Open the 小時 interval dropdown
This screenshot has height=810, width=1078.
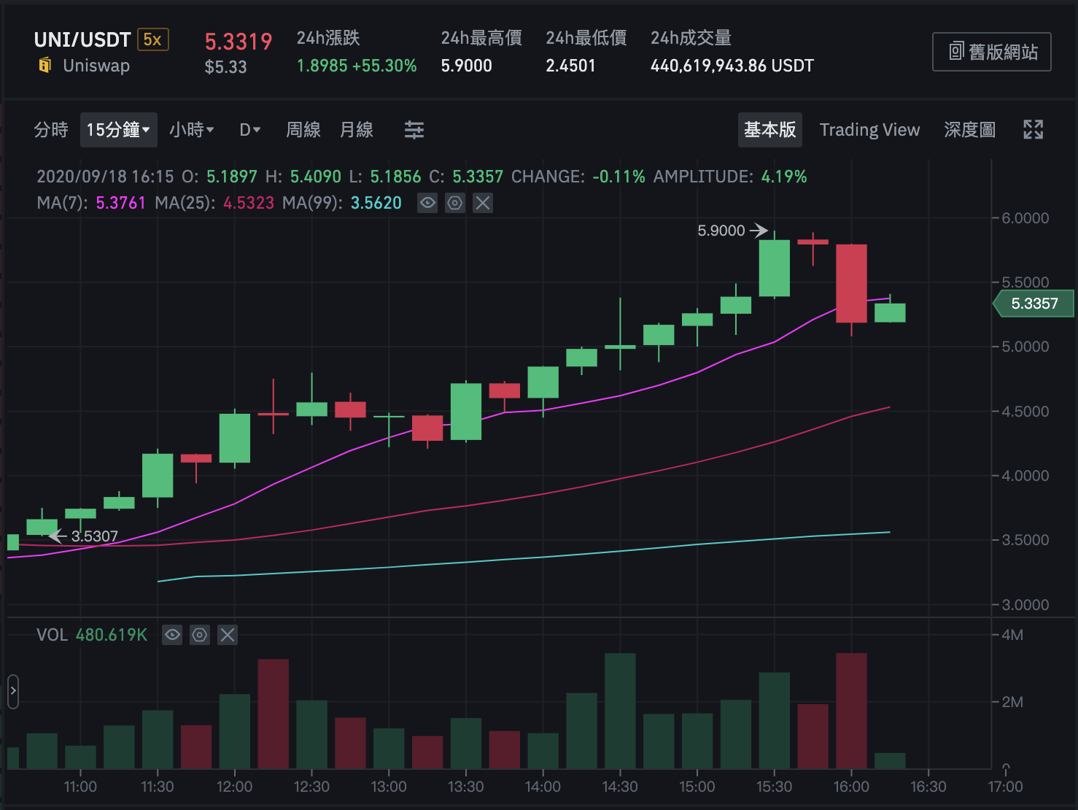(x=192, y=130)
